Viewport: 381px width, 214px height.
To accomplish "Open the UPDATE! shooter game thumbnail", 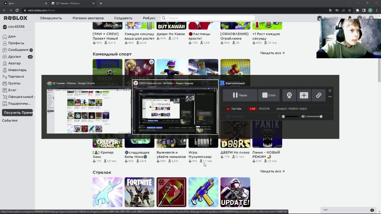I will [x=235, y=192].
